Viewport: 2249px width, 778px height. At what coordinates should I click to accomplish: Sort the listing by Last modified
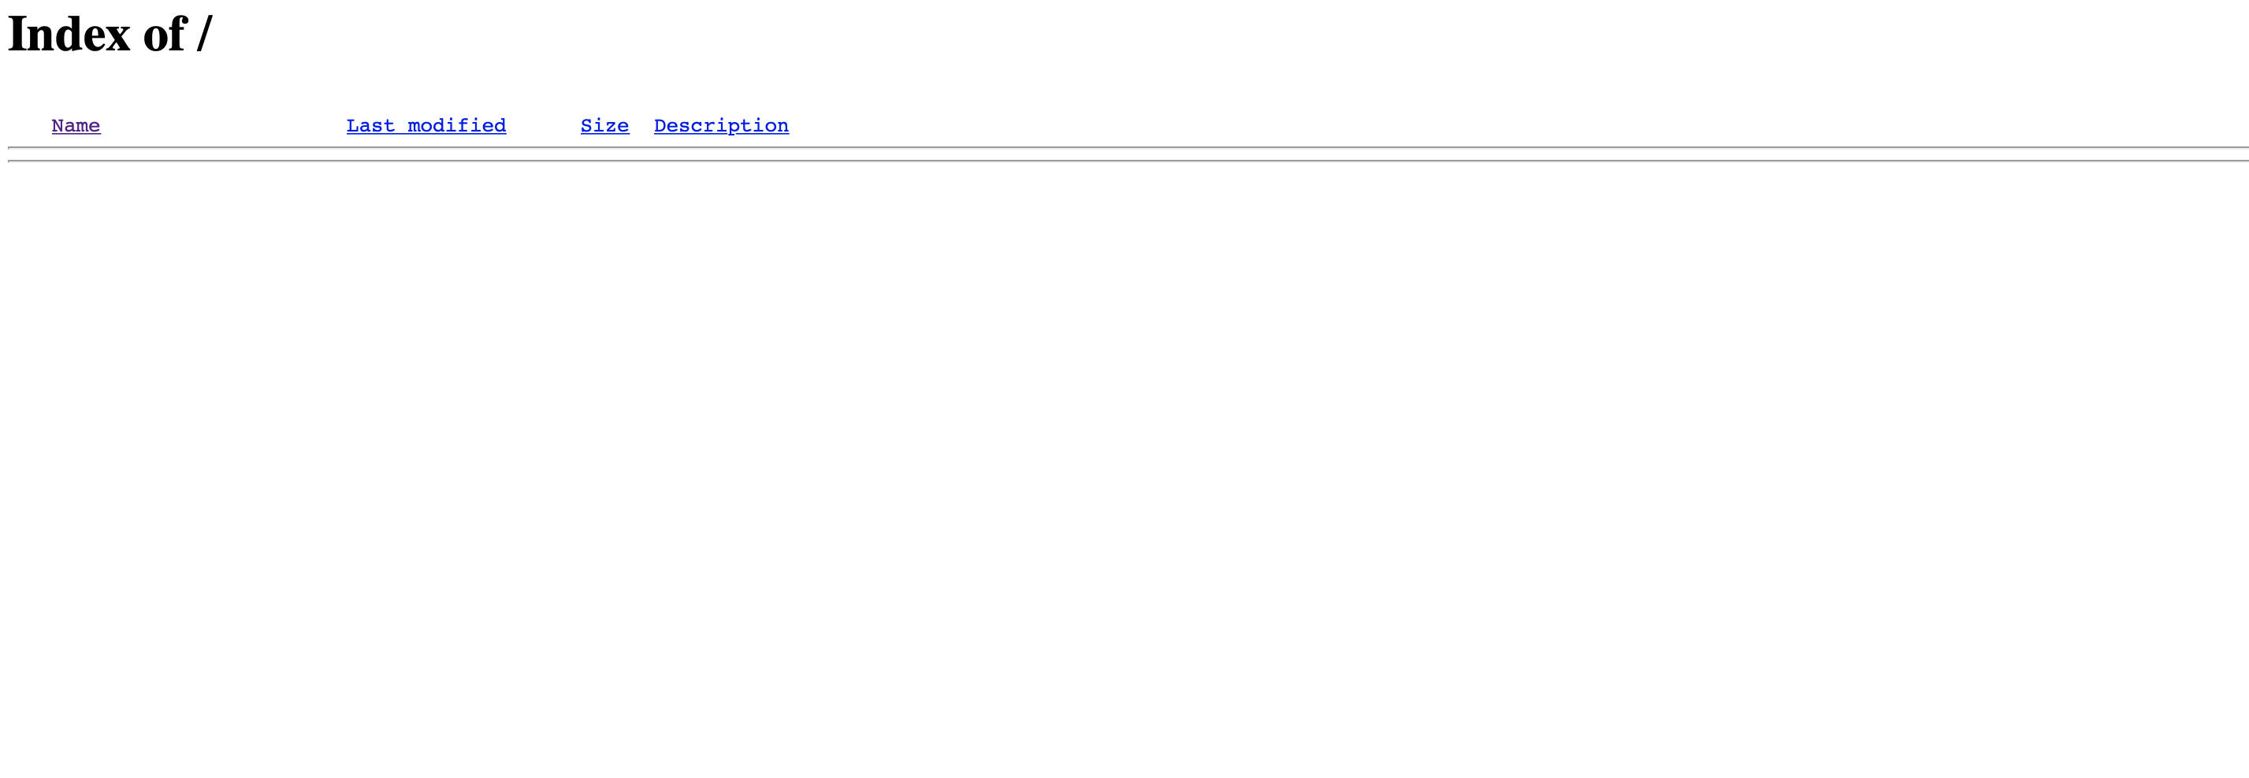tap(426, 125)
